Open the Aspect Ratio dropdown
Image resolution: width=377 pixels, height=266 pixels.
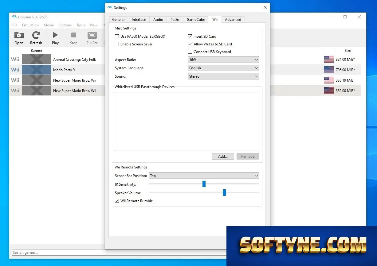(224, 60)
